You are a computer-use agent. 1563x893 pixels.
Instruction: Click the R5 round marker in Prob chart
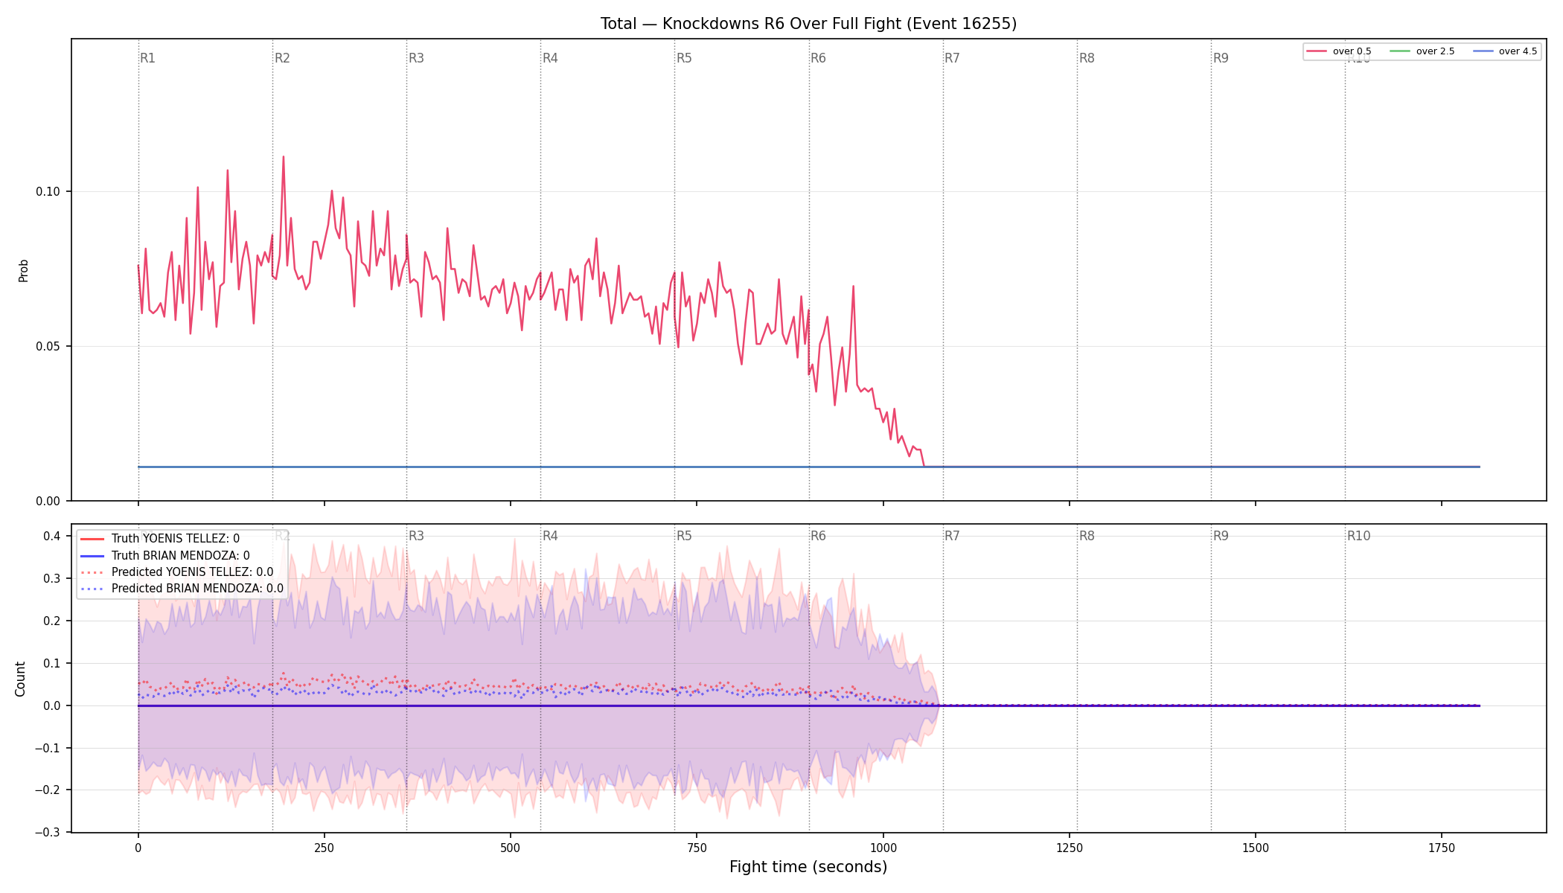point(684,58)
